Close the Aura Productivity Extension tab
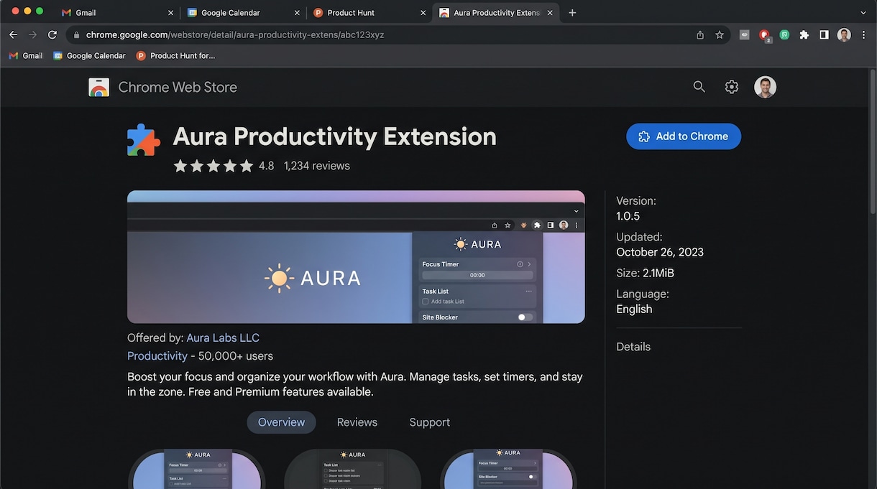877x489 pixels. click(549, 13)
